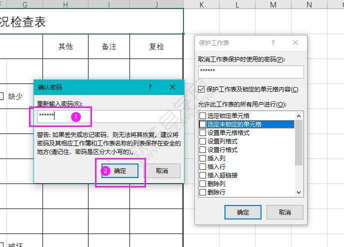
Task: Click the permissions list scrollbar thumb
Action: (x=298, y=142)
